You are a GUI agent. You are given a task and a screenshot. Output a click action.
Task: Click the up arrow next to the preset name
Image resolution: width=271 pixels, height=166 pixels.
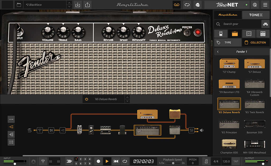pyautogui.click(x=69, y=3)
